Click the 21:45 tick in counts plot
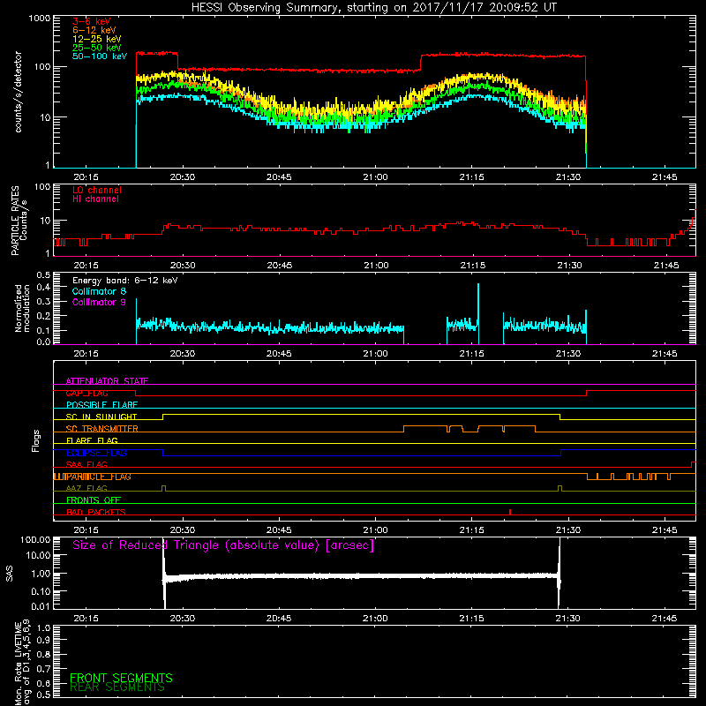This screenshot has width=706, height=706. pos(665,177)
